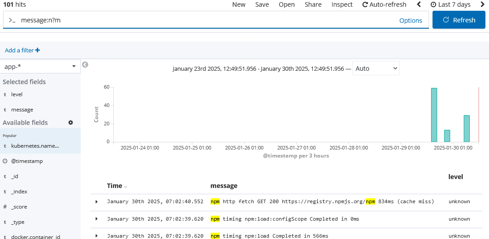Expand the 07:02:40.552 log row

pos(96,202)
